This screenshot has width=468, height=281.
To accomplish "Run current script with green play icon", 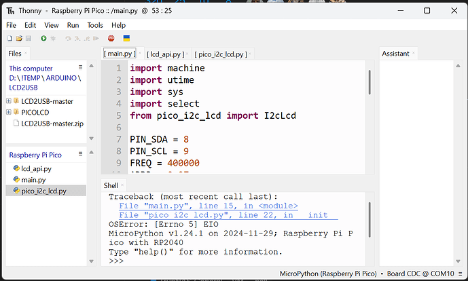I will pyautogui.click(x=43, y=38).
